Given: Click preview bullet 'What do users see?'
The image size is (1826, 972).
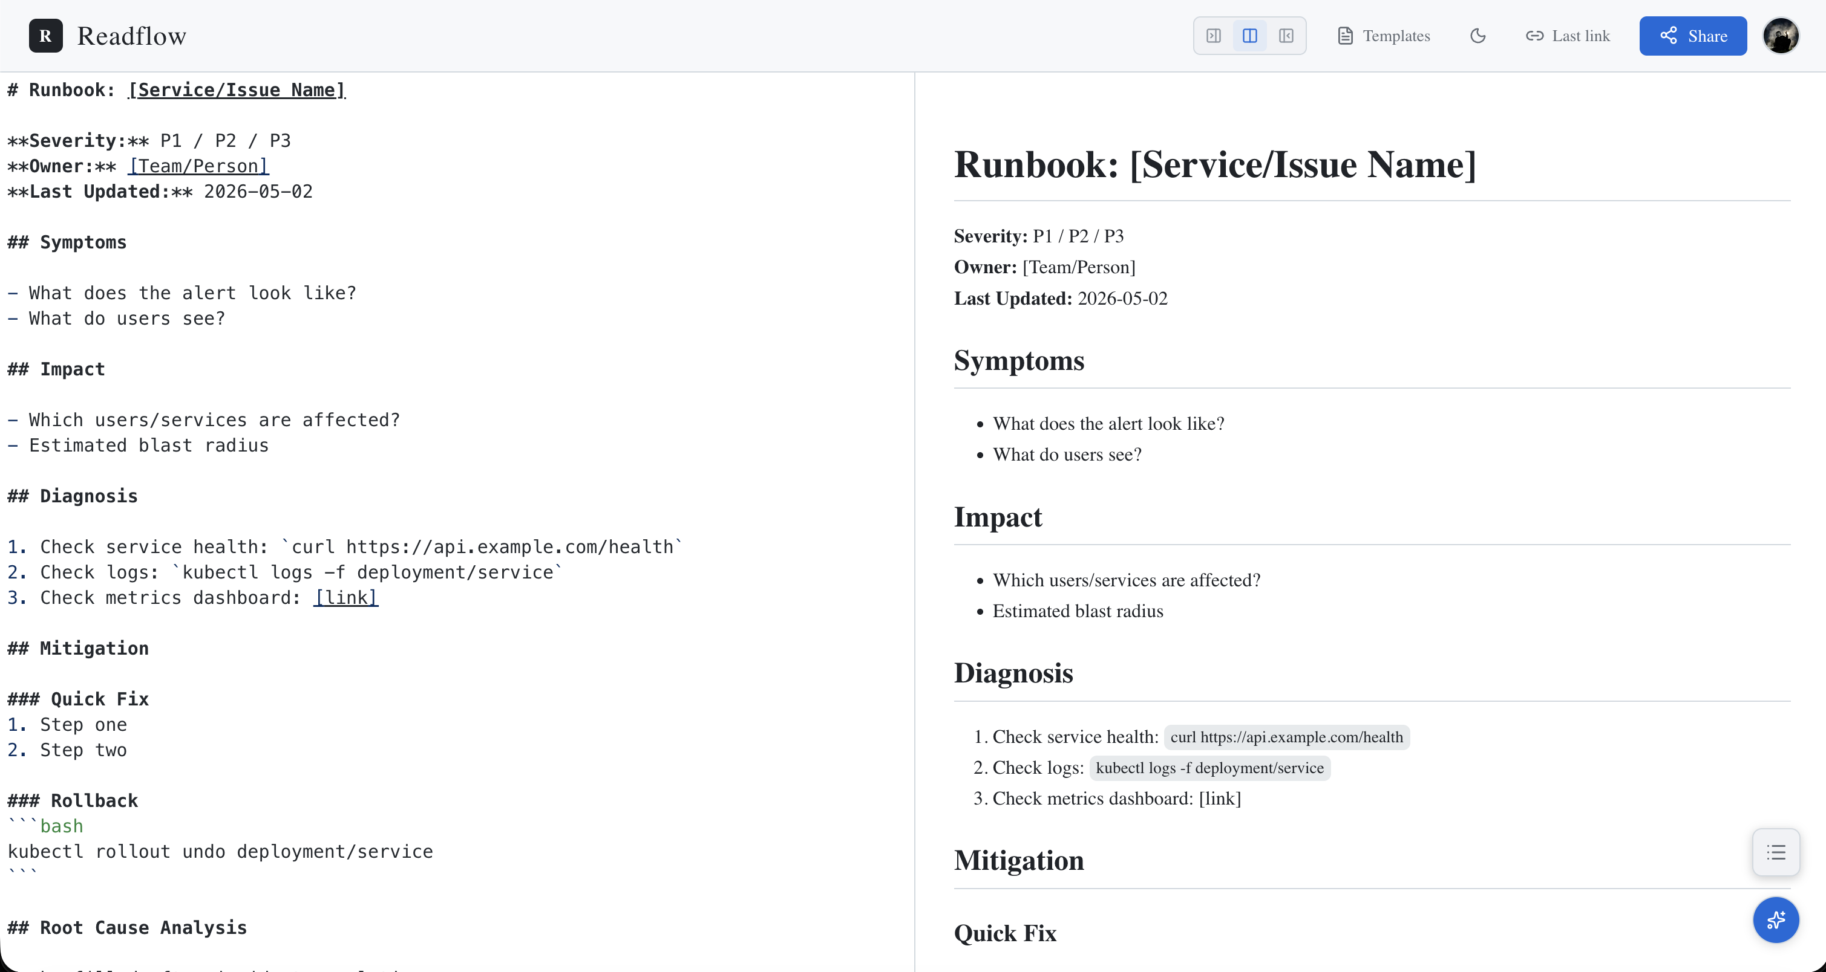Looking at the screenshot, I should [x=1067, y=454].
